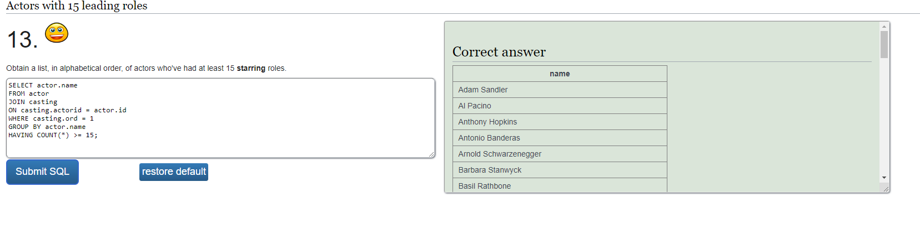
Task: Click the question number 13
Action: (22, 40)
